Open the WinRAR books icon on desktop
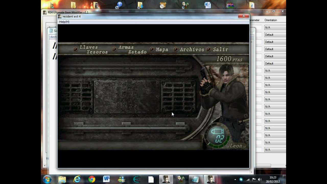Viewport: 327px width, 184px height. (230, 5)
